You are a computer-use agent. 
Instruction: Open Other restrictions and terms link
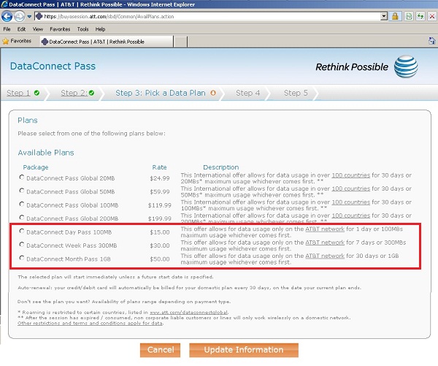(x=90, y=323)
